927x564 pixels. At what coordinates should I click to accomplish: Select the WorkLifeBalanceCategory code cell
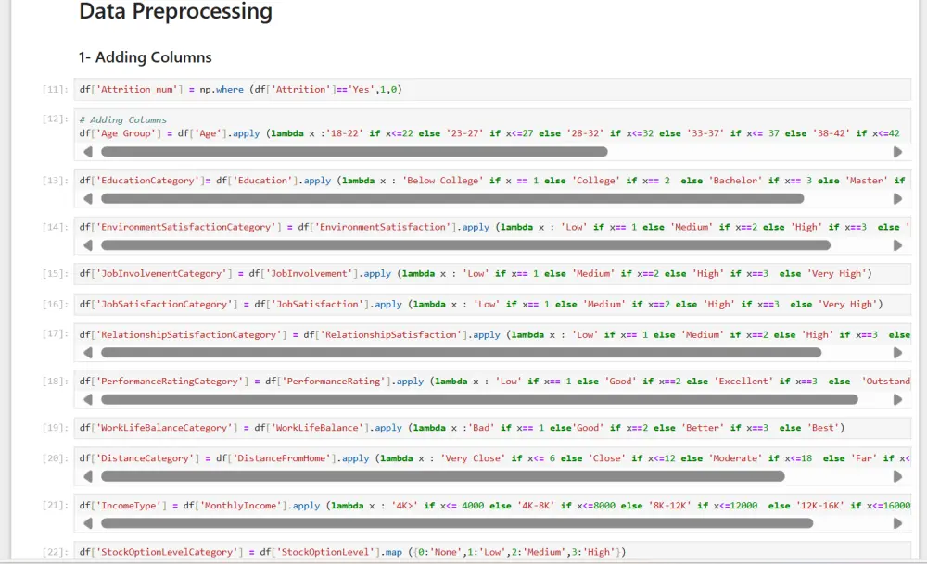tap(556, 428)
